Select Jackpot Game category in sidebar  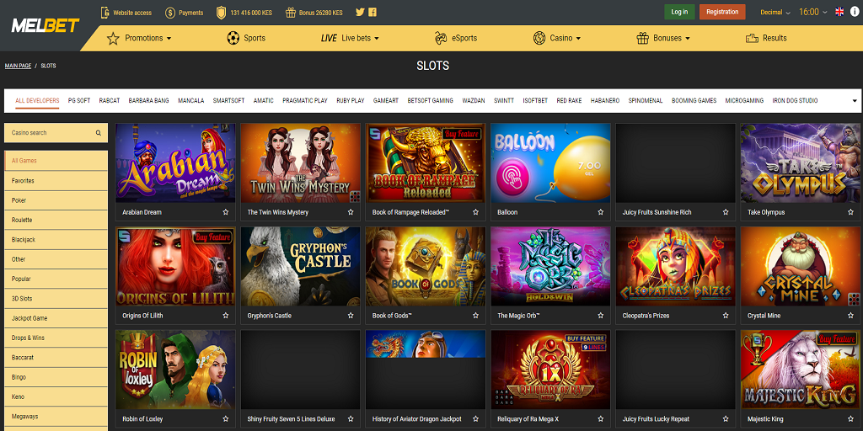pos(56,318)
